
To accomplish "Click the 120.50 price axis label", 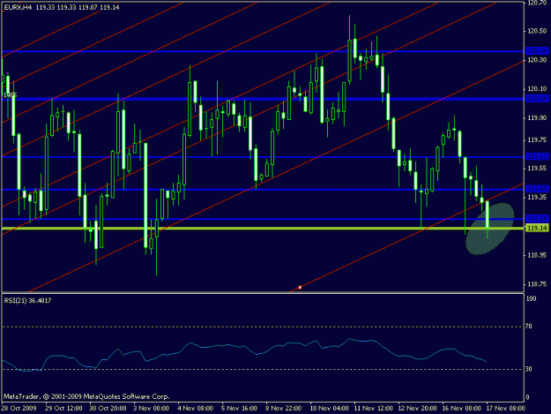I will 537,31.
